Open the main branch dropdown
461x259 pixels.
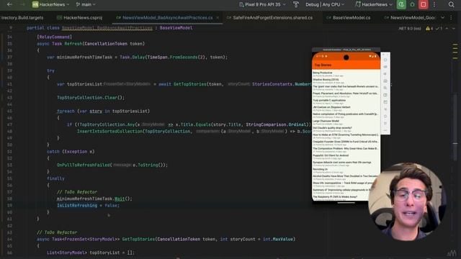coord(86,4)
